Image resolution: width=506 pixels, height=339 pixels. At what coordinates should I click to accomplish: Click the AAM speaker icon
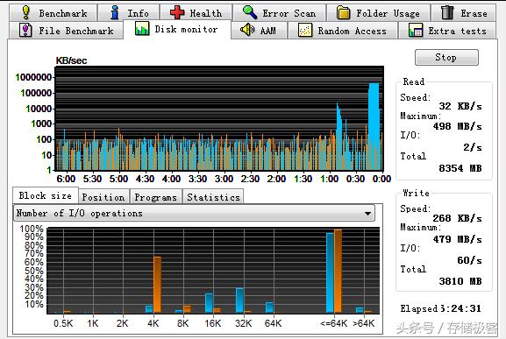[x=247, y=30]
